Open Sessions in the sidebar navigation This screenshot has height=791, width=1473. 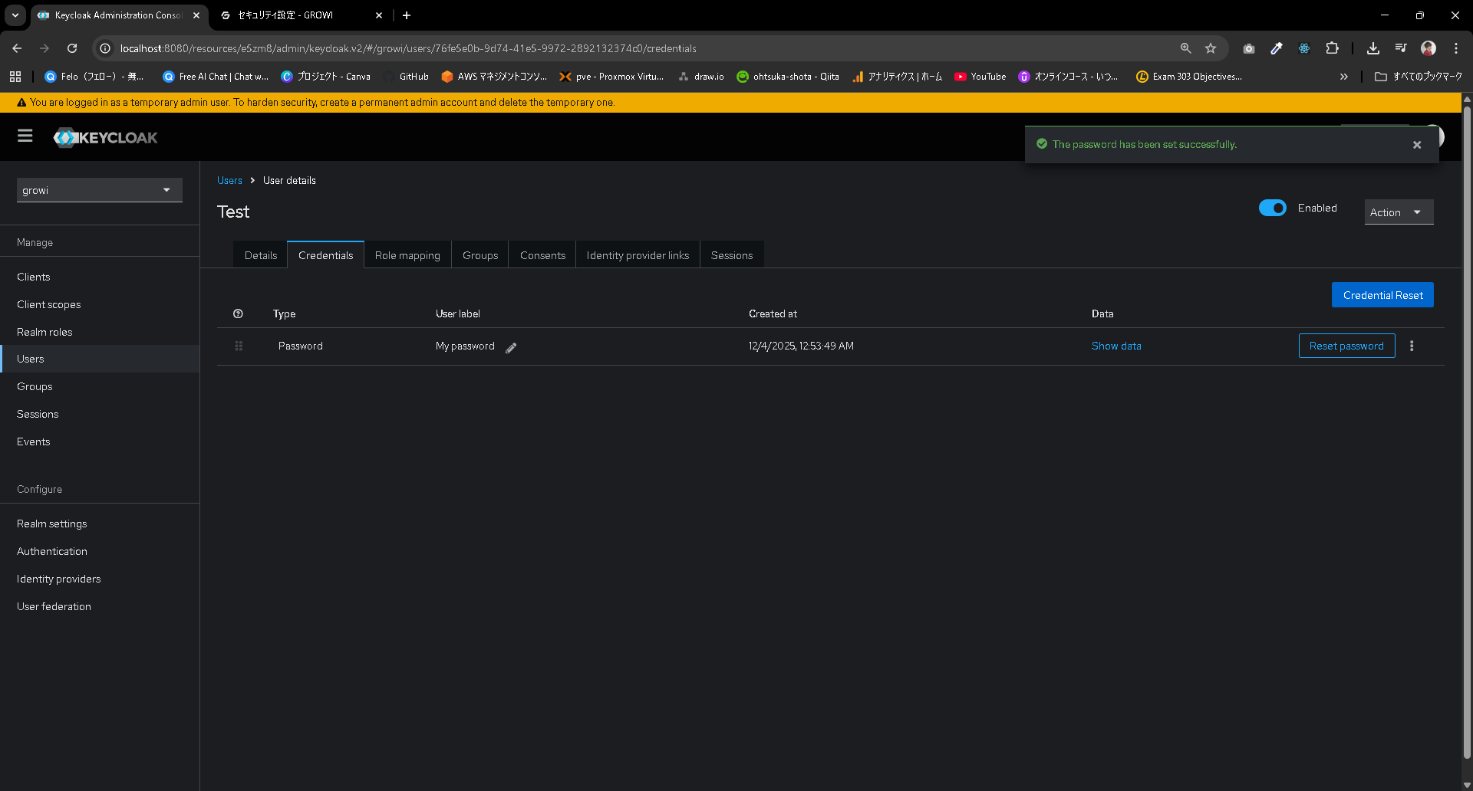pyautogui.click(x=100, y=414)
